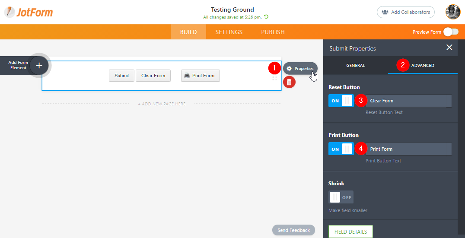Image resolution: width=465 pixels, height=238 pixels.
Task: Click the red trash delete icon
Action: (289, 82)
